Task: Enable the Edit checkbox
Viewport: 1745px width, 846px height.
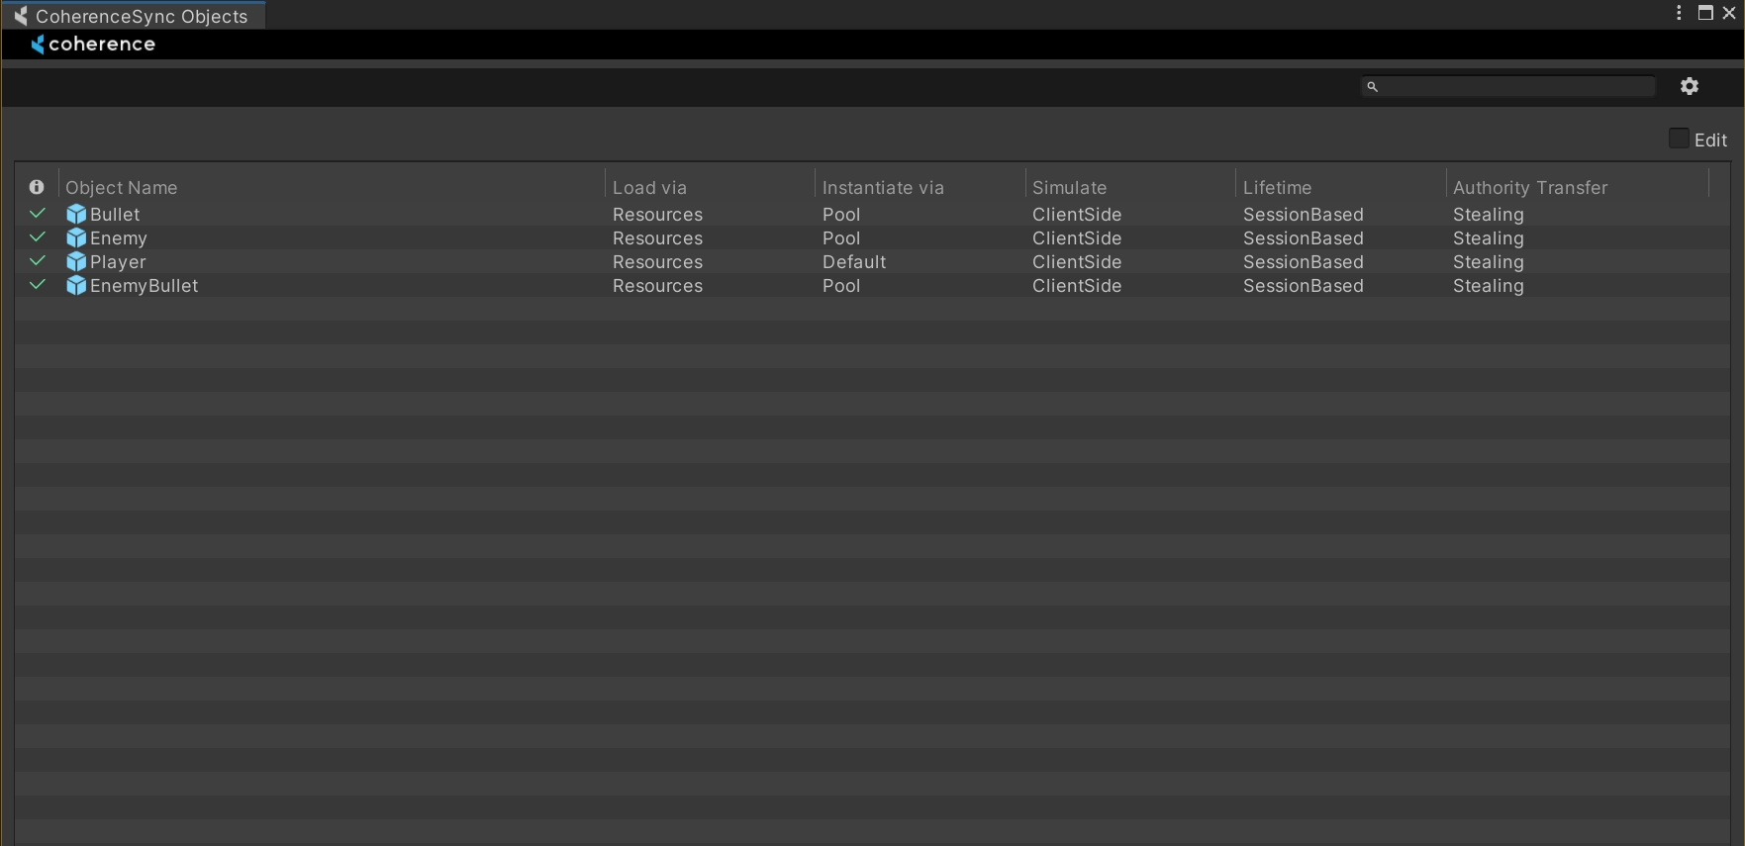Action: 1679,139
